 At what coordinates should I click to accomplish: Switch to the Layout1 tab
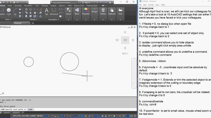(x=7, y=112)
